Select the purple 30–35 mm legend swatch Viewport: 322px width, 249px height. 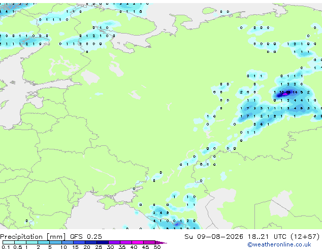(x=114, y=242)
